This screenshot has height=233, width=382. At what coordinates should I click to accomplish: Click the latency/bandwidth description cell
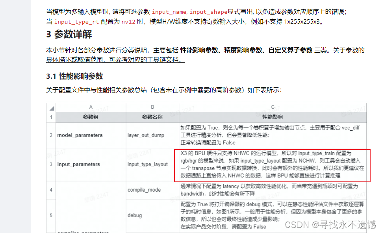pyautogui.click(x=273, y=190)
